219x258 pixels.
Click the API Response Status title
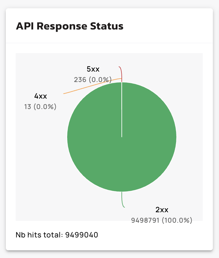(70, 26)
